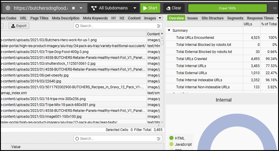The height and width of the screenshot is (151, 279).
Task: Open the Site Structure tab
Action: point(213,18)
